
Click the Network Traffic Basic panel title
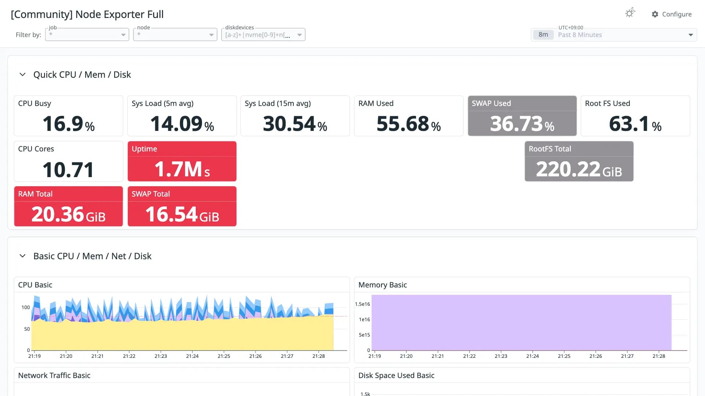point(54,375)
